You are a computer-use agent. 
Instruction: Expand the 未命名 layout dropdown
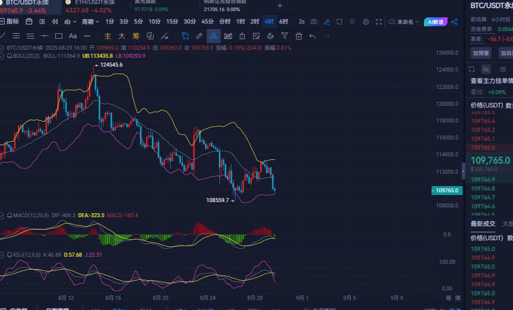(404, 22)
